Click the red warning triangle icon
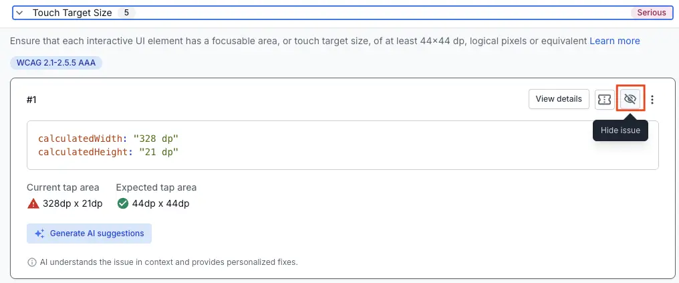This screenshot has height=283, width=679. [x=33, y=203]
